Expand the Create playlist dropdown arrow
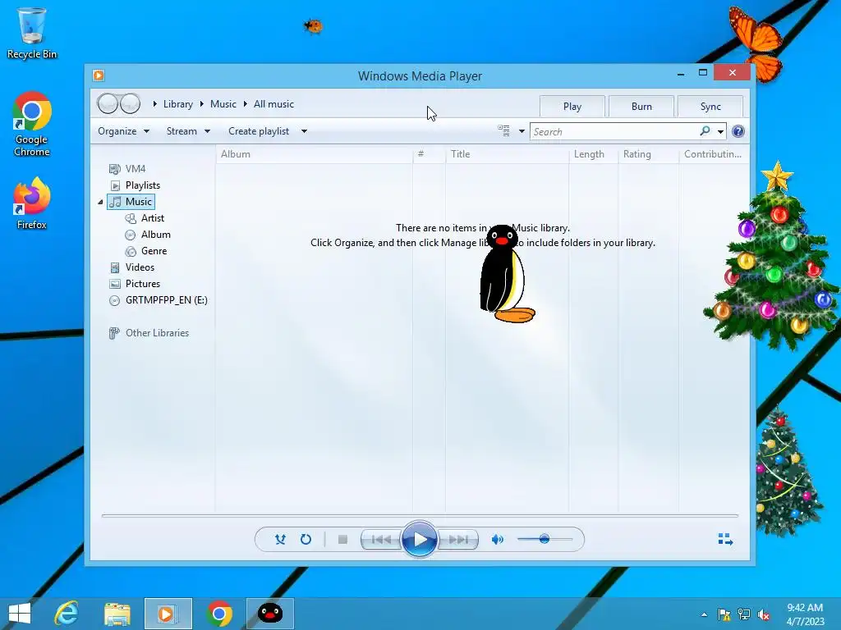 304,131
